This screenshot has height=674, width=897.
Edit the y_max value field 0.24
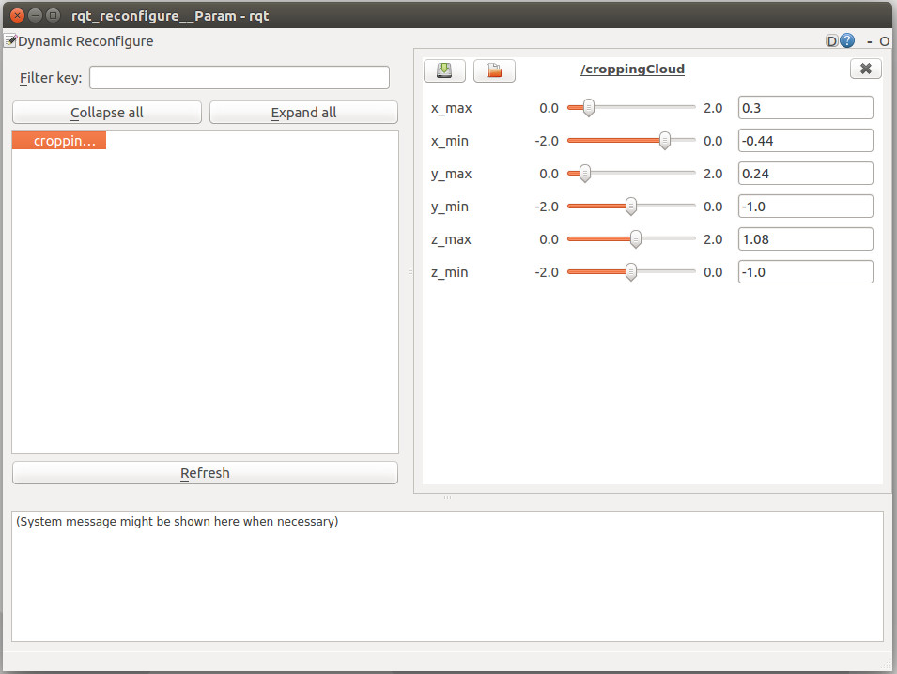click(805, 174)
